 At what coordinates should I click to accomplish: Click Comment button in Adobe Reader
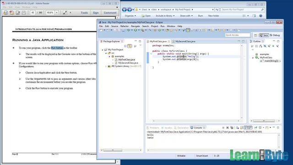110,13
